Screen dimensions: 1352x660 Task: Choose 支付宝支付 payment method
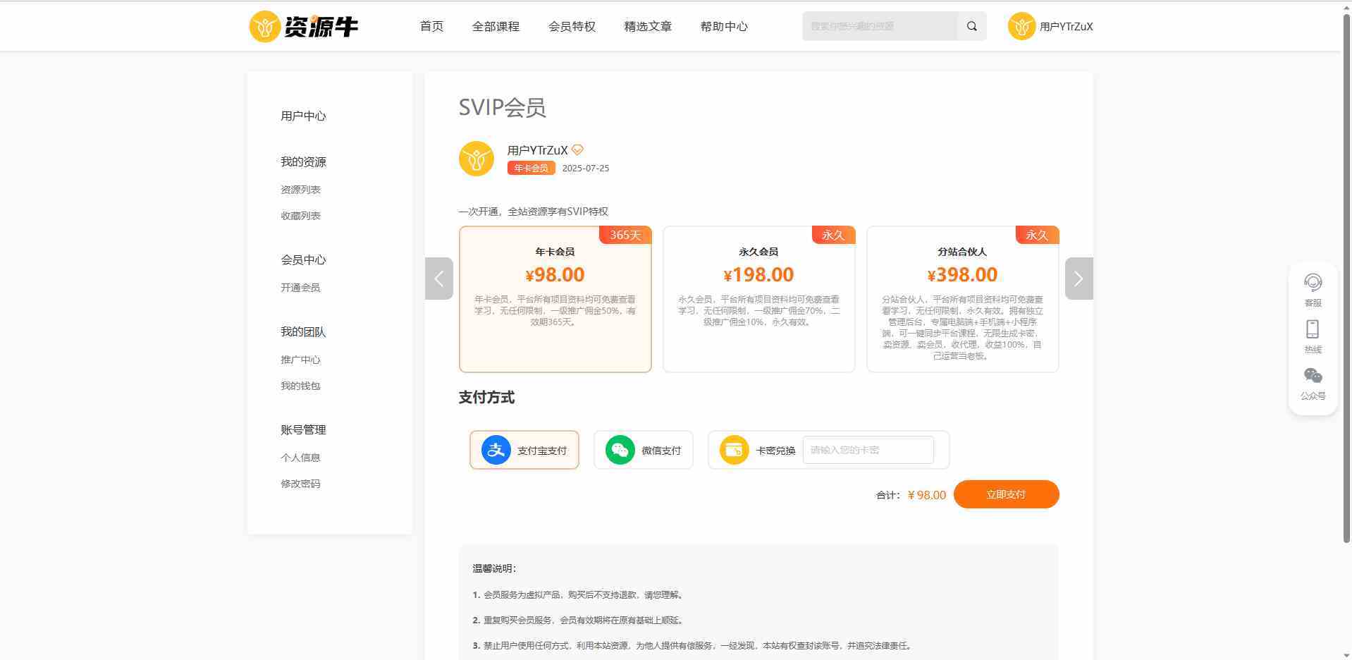(524, 450)
